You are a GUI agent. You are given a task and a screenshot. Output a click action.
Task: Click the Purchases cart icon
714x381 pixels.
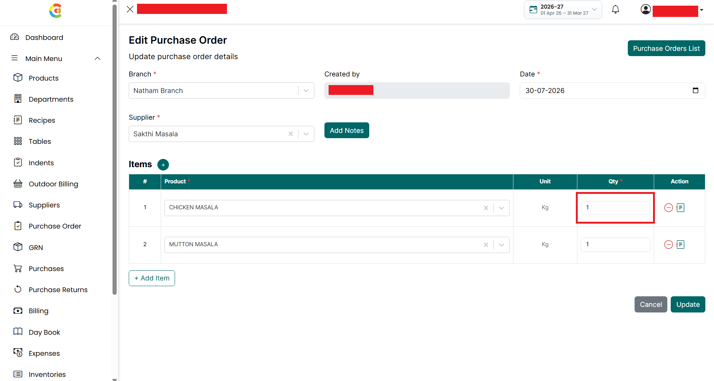coord(18,268)
